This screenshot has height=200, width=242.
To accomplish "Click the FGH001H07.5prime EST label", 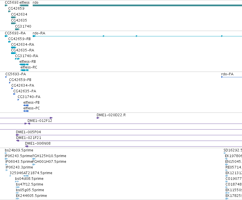I will [x=49, y=162].
